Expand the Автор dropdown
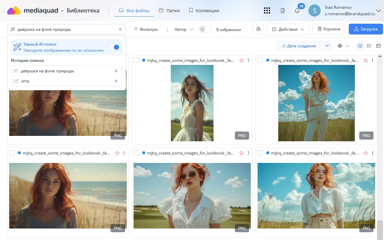The image size is (384, 240). point(184,29)
